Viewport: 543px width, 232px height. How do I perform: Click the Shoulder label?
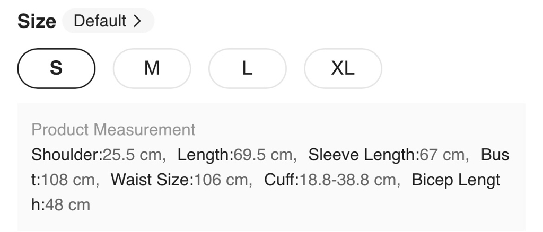66,155
